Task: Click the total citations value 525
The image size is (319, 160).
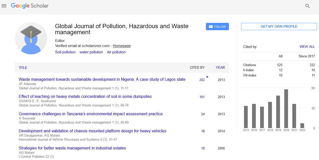Action: (280, 65)
